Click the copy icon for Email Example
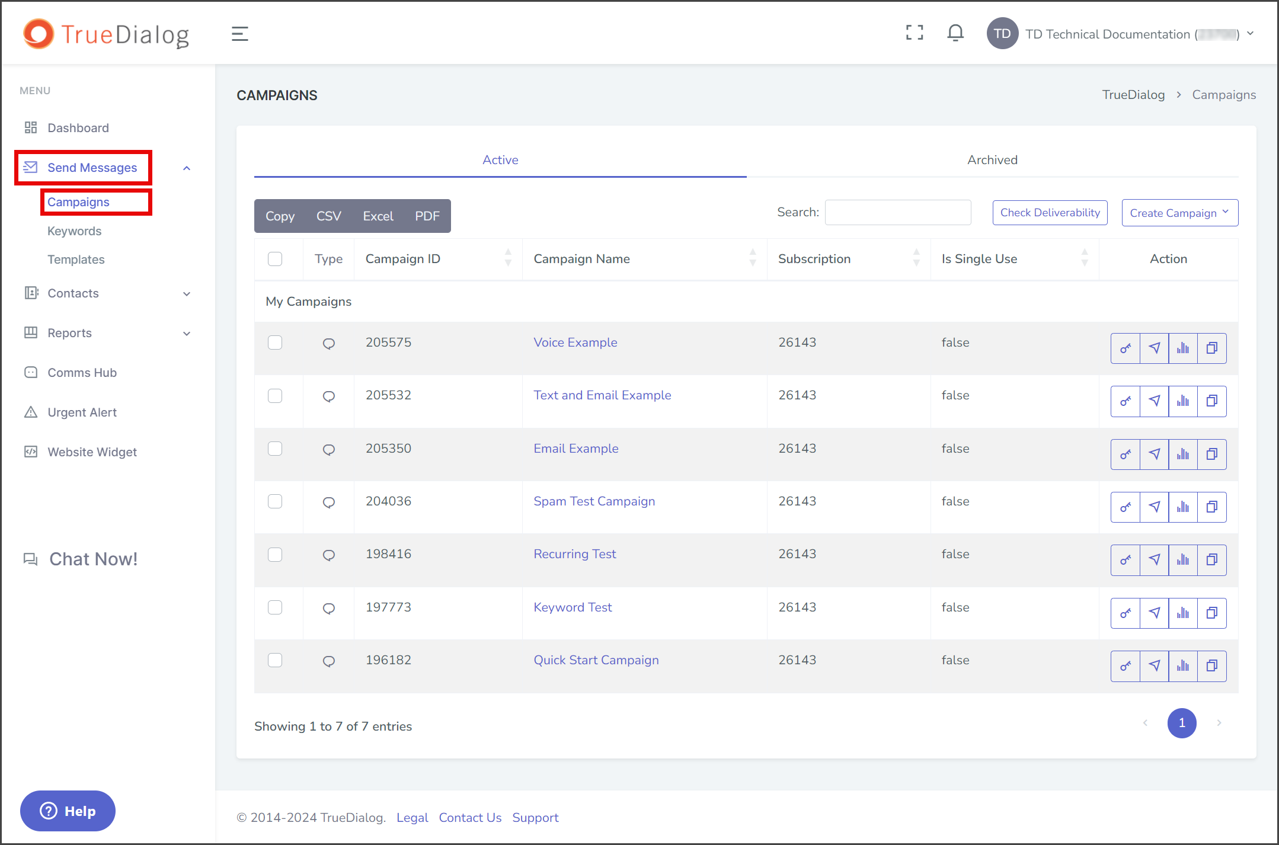 click(x=1212, y=454)
